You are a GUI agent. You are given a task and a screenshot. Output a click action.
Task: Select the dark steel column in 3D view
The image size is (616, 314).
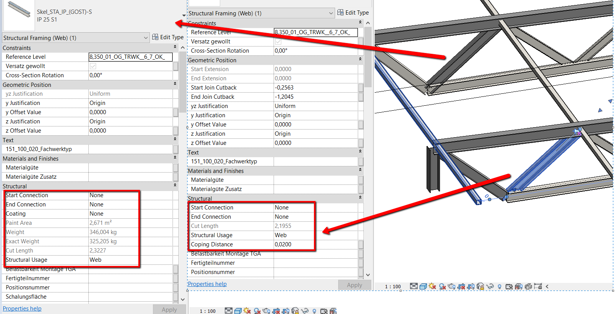pos(433,169)
